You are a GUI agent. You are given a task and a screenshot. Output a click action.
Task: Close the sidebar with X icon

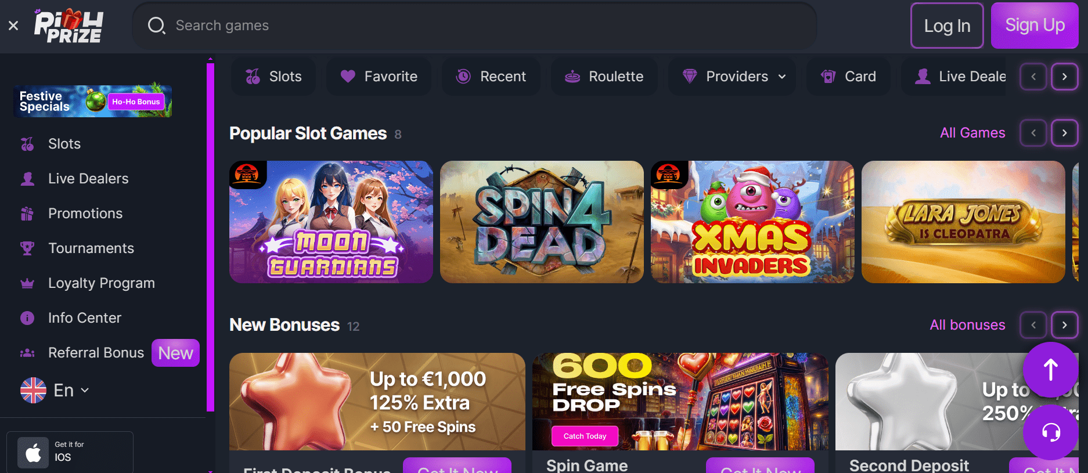[x=13, y=26]
